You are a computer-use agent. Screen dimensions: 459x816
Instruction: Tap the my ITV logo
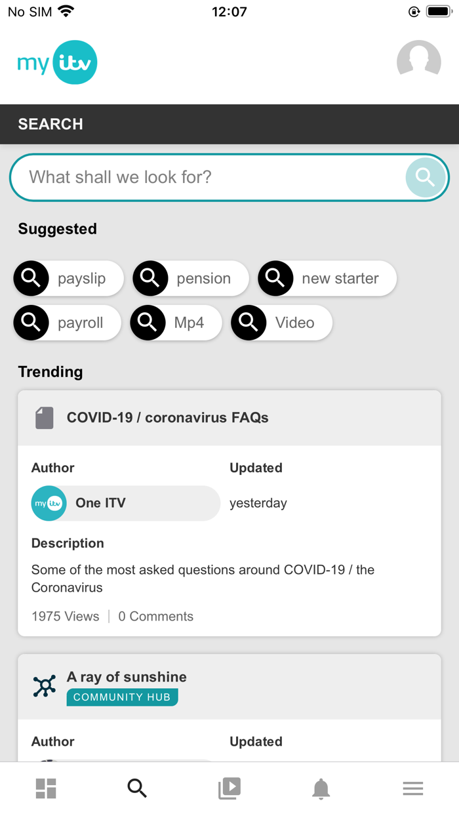click(x=57, y=62)
